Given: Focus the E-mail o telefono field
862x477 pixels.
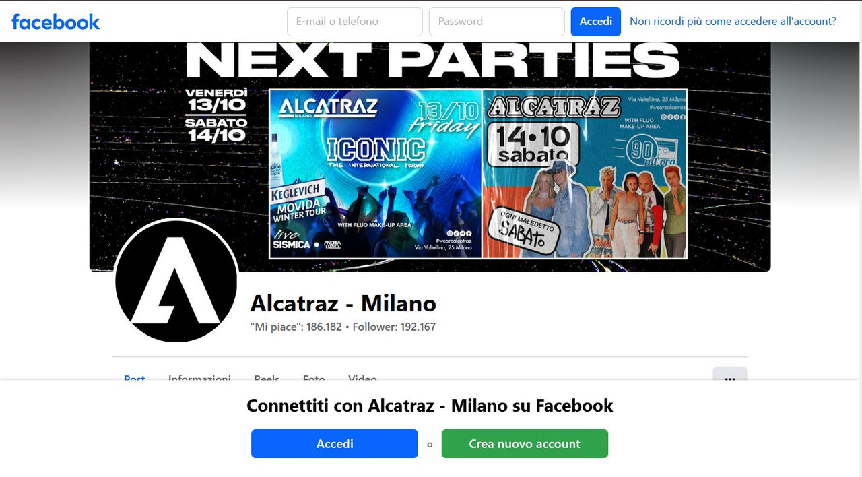Looking at the screenshot, I should 355,22.
